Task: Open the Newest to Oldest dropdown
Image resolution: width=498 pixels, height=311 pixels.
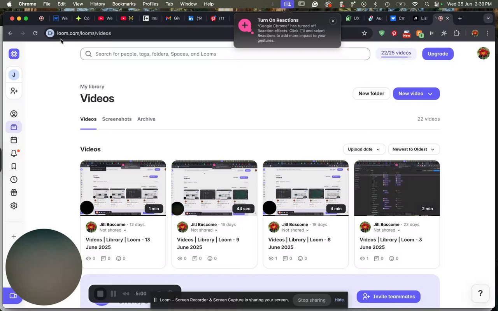Action: coord(414,149)
